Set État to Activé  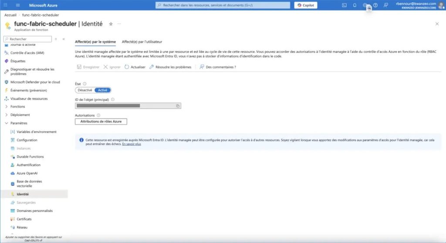[x=102, y=90]
